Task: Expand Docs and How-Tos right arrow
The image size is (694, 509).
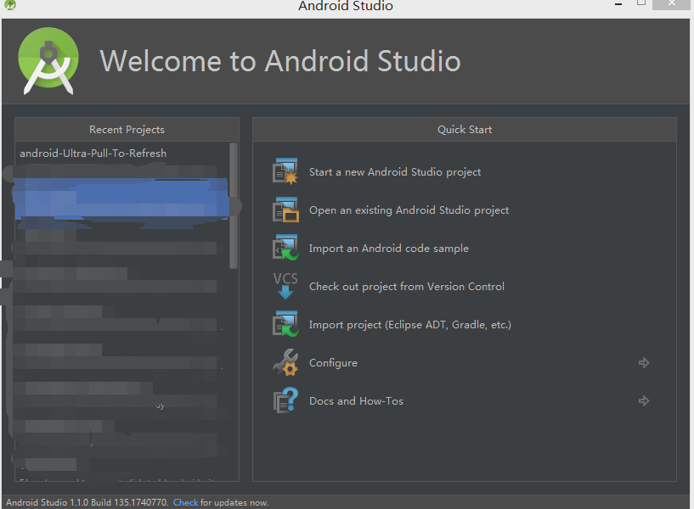Action: [x=644, y=400]
